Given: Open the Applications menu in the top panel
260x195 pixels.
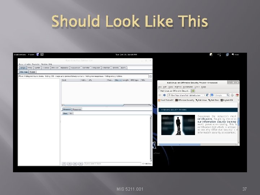Looking at the screenshot, I should [x=20, y=55].
